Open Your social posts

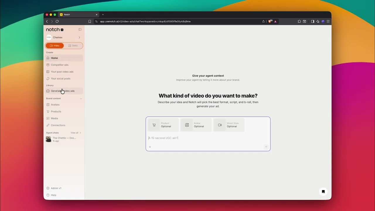[64, 79]
